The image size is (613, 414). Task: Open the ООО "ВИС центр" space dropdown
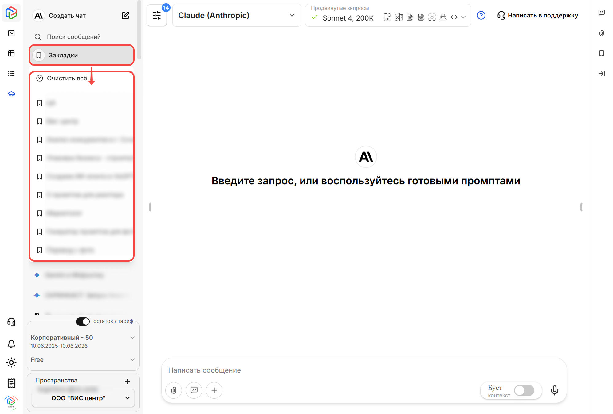coord(83,398)
